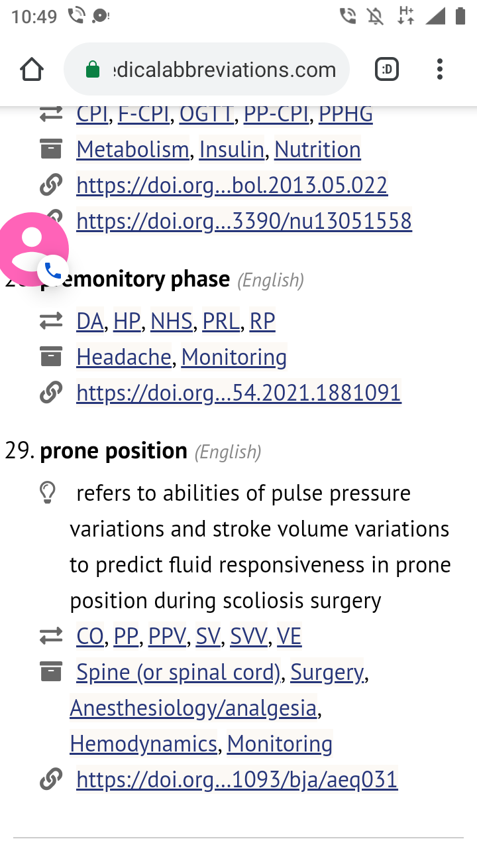The width and height of the screenshot is (477, 849).
Task: Tap lightbulb icon under prone position
Action: [48, 493]
